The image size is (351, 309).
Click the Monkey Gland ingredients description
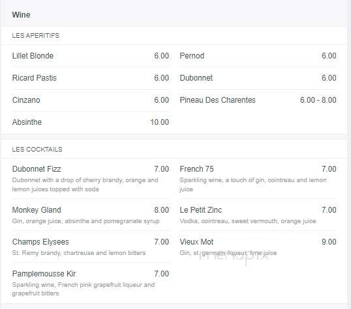85,221
